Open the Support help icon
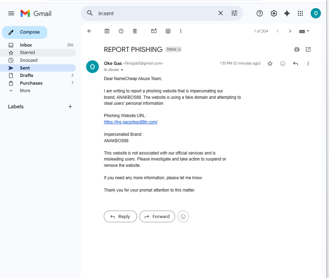The height and width of the screenshot is (278, 329). click(x=259, y=13)
